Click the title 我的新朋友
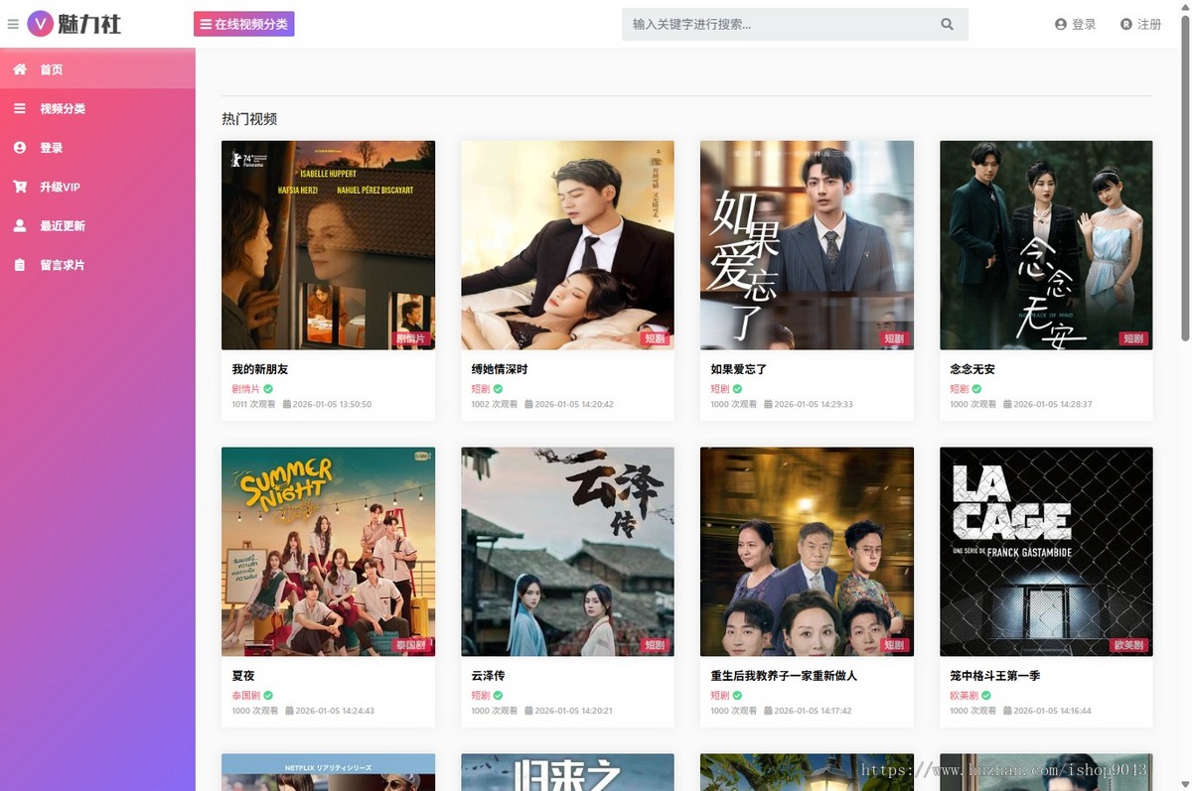The width and height of the screenshot is (1192, 791). (260, 369)
